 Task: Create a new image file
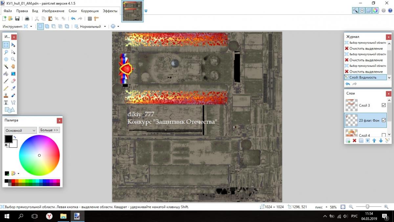coord(5,19)
